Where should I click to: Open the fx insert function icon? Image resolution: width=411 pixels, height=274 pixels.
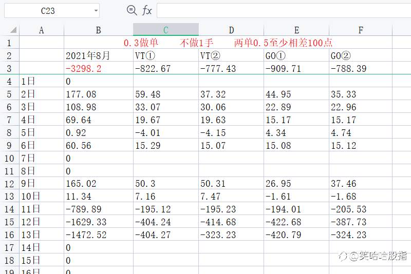pos(147,11)
